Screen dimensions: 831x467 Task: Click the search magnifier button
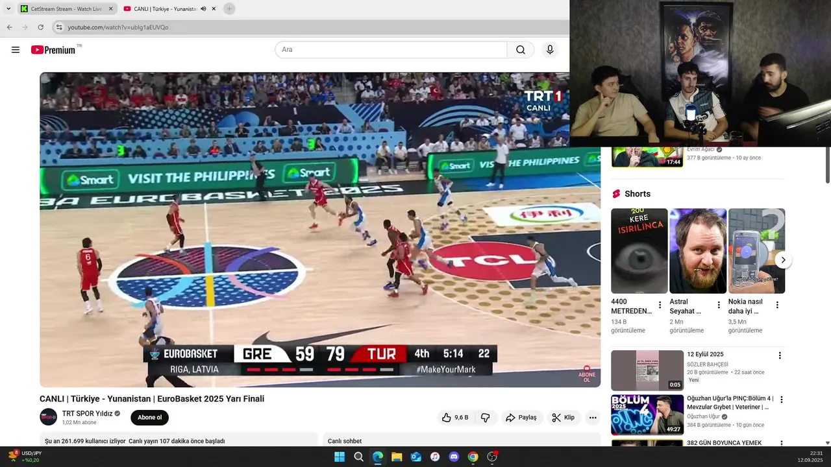coord(521,50)
